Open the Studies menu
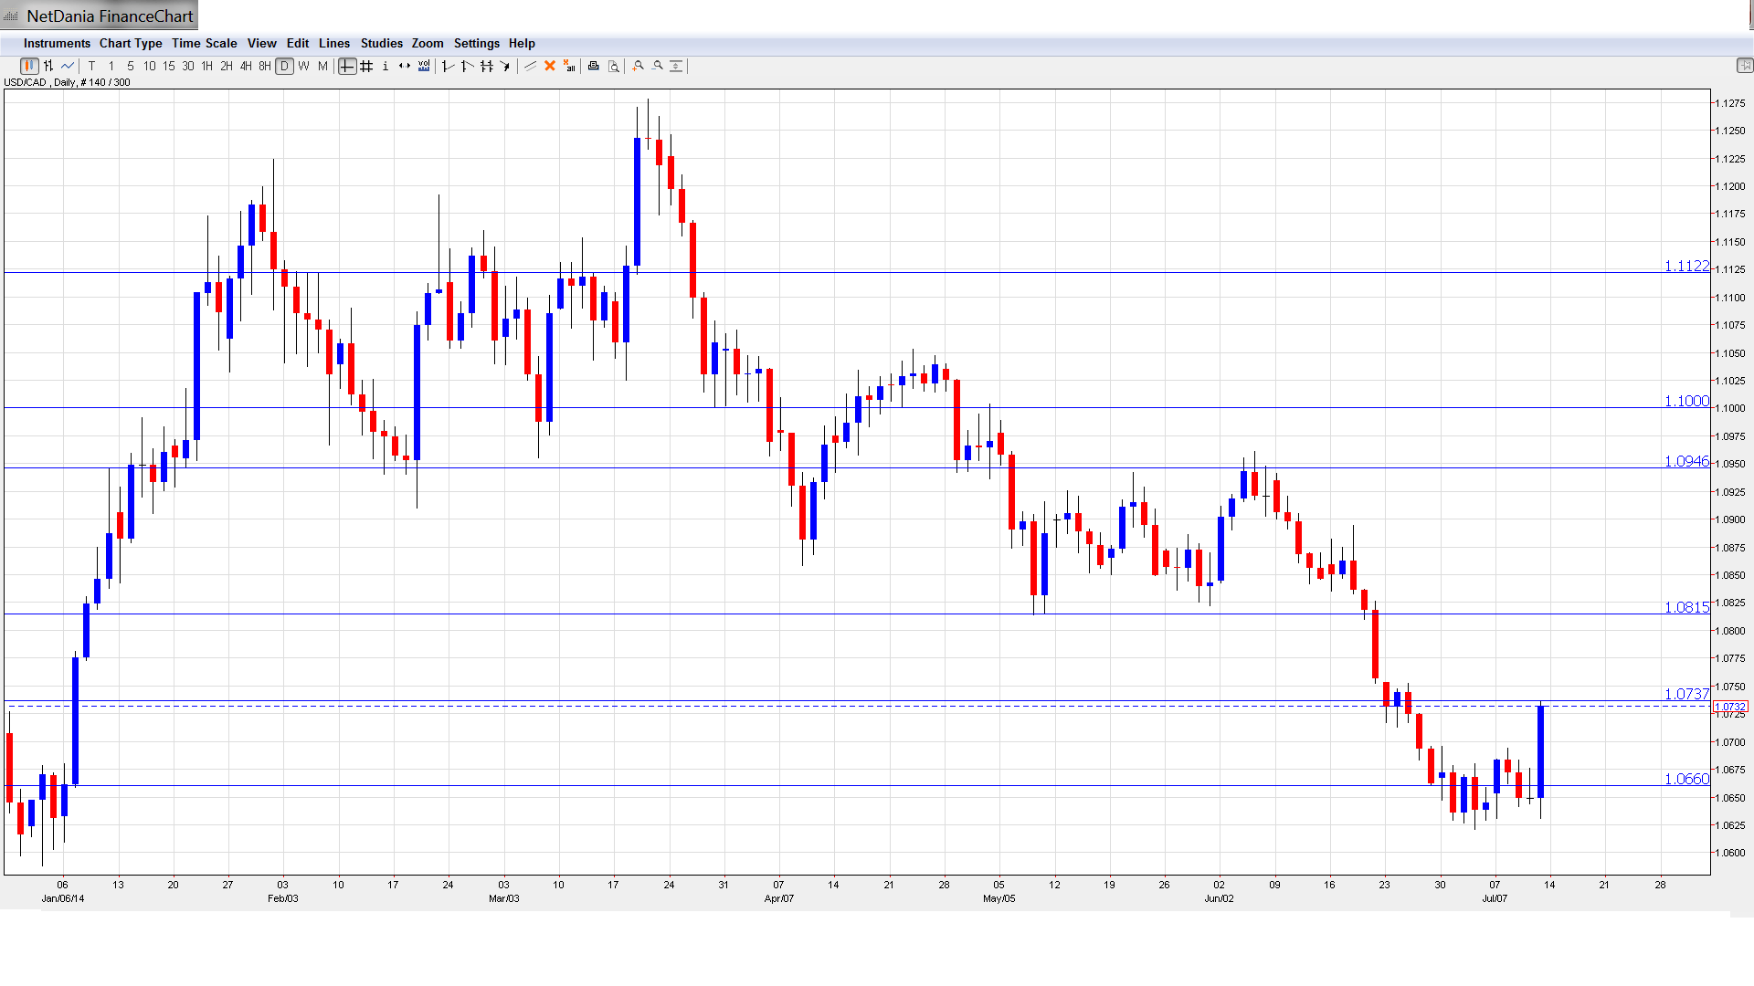Viewport: 1754px width, 986px height. click(x=381, y=43)
